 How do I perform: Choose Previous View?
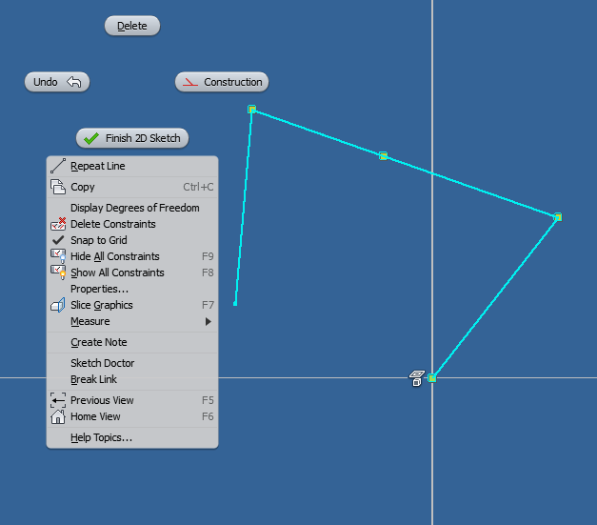click(x=132, y=400)
